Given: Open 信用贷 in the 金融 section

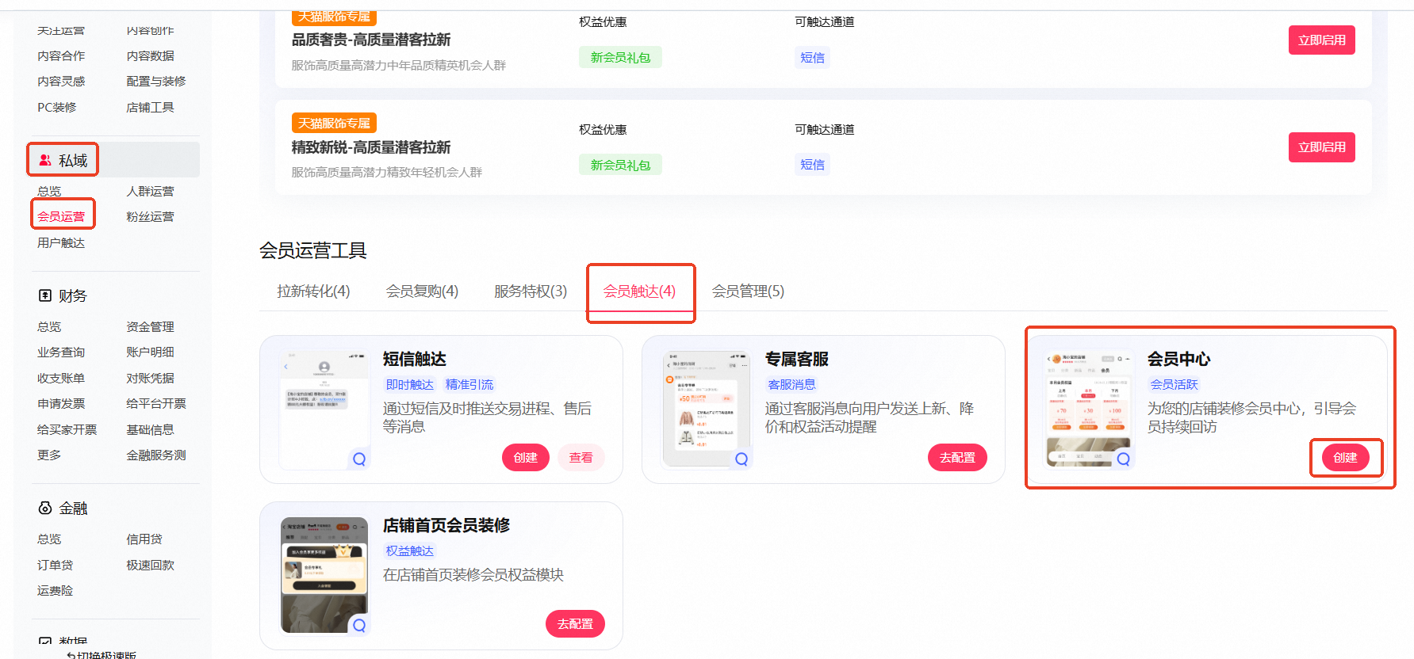Looking at the screenshot, I should point(144,539).
